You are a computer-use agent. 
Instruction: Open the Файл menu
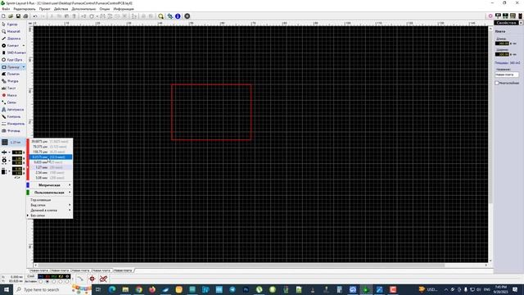6,9
